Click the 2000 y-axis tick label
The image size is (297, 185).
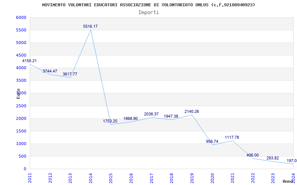[x=21, y=118]
